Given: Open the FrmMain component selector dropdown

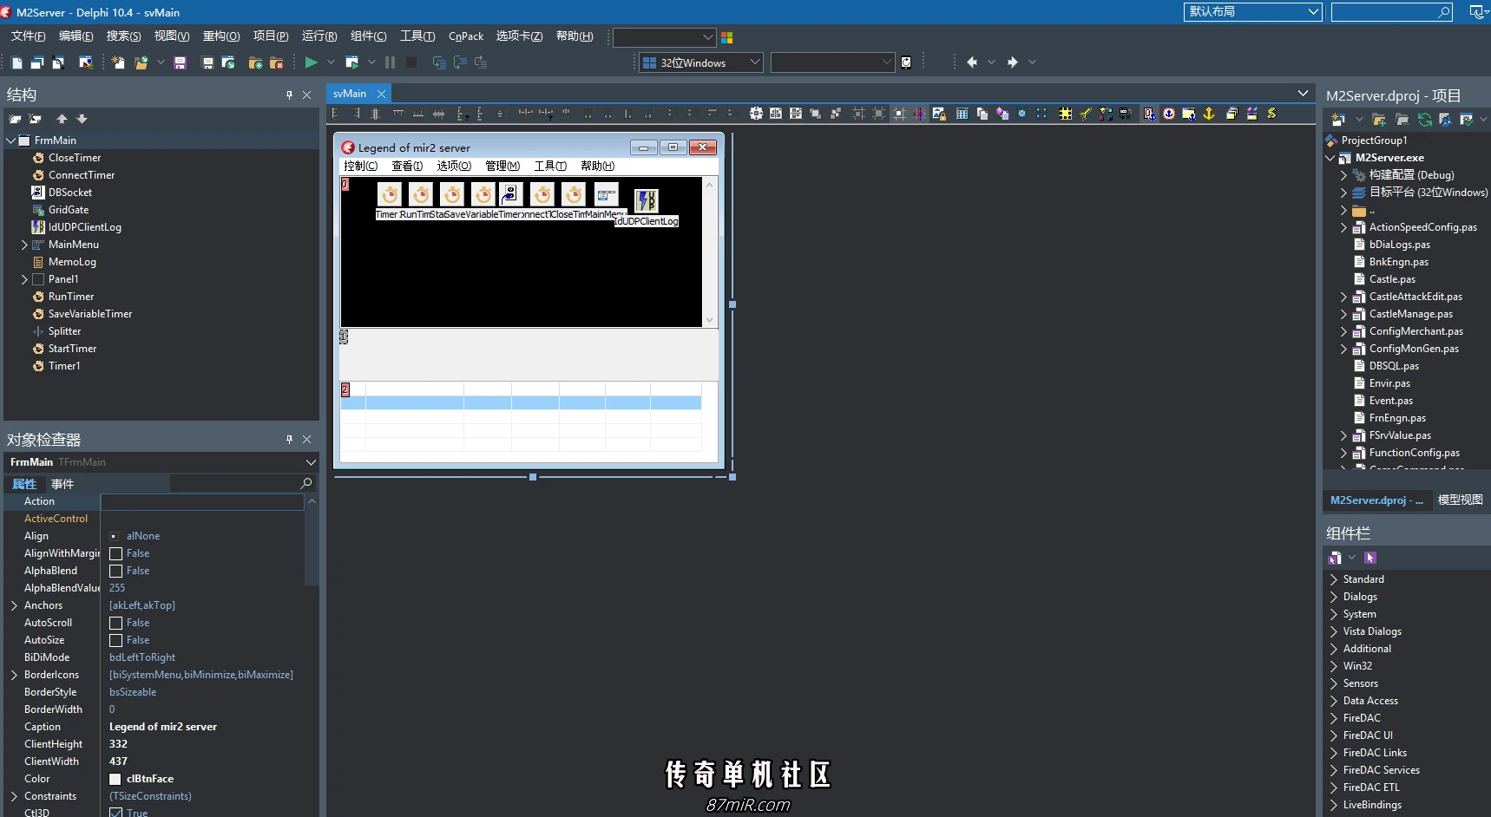Looking at the screenshot, I should point(311,462).
